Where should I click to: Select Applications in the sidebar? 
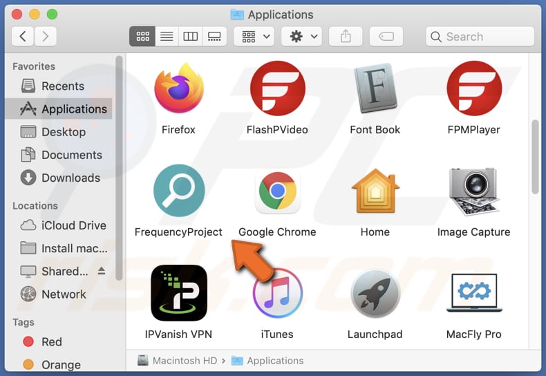[x=59, y=109]
